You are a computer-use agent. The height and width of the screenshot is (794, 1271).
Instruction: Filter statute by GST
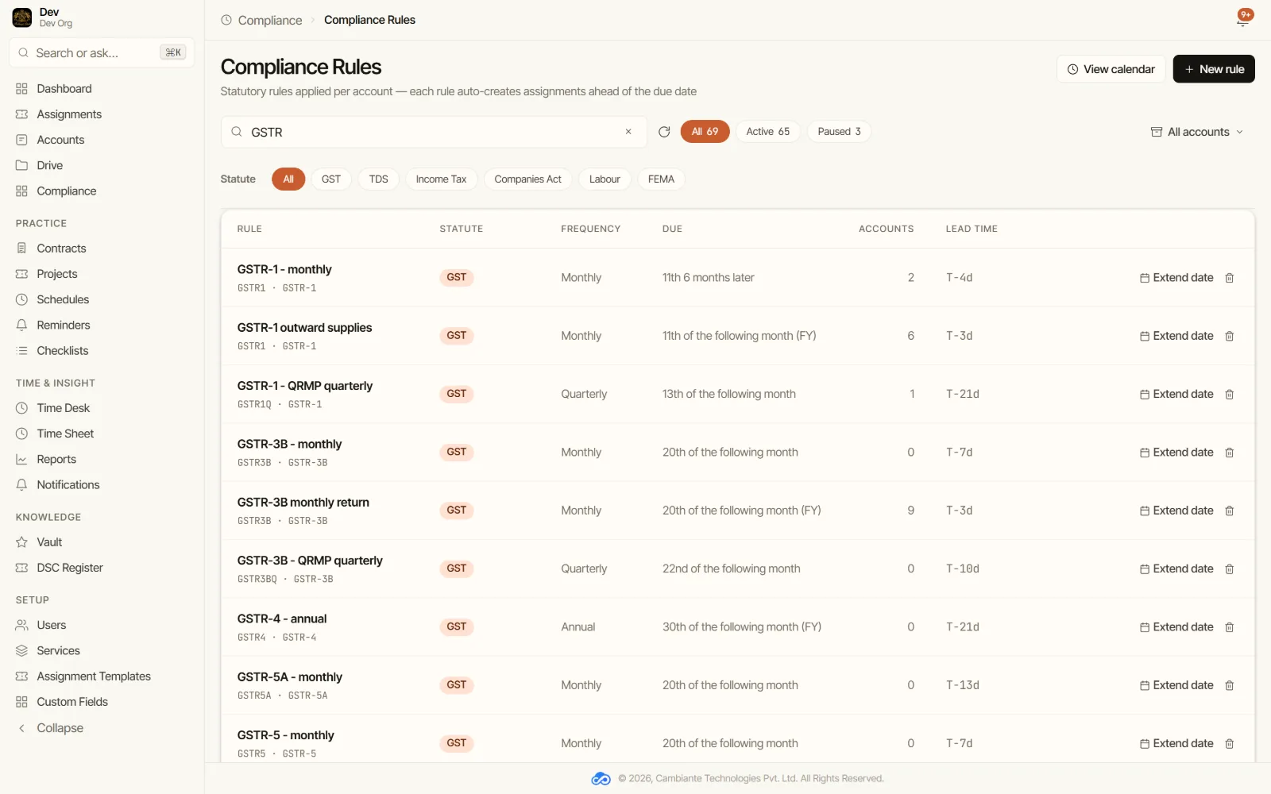point(331,179)
